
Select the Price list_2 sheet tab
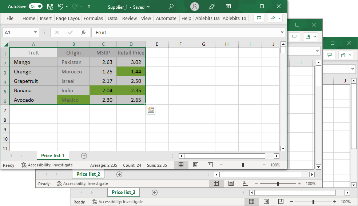88,174
